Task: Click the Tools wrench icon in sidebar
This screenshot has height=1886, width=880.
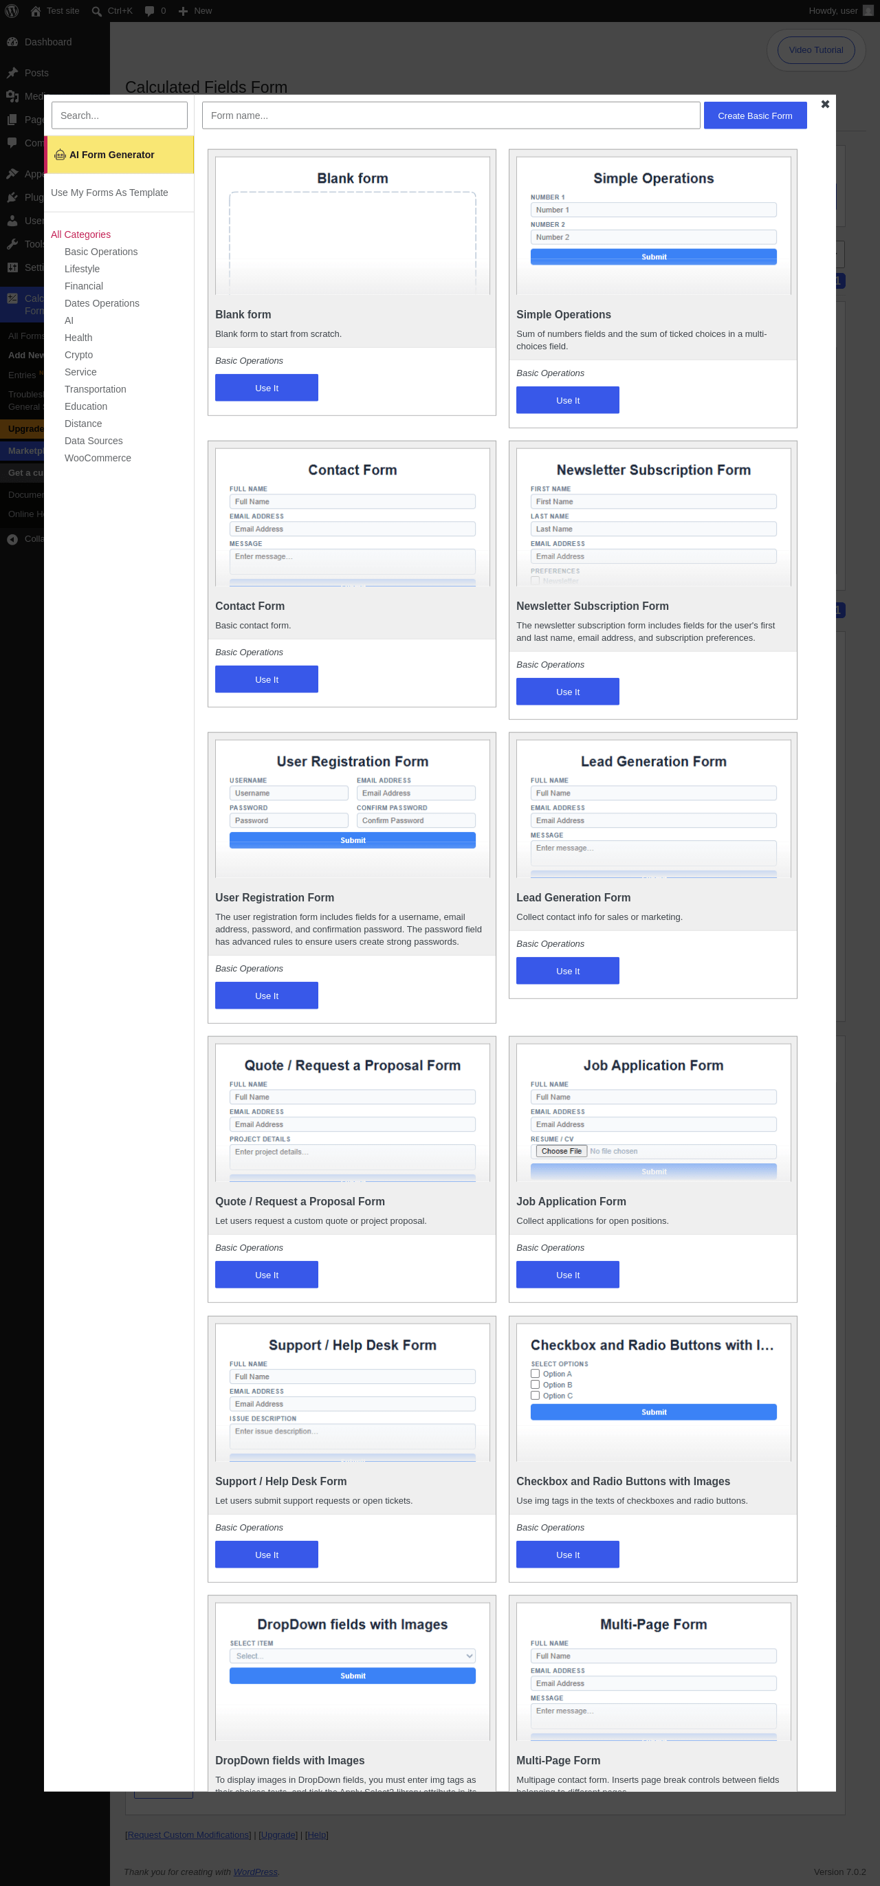Action: click(x=12, y=244)
